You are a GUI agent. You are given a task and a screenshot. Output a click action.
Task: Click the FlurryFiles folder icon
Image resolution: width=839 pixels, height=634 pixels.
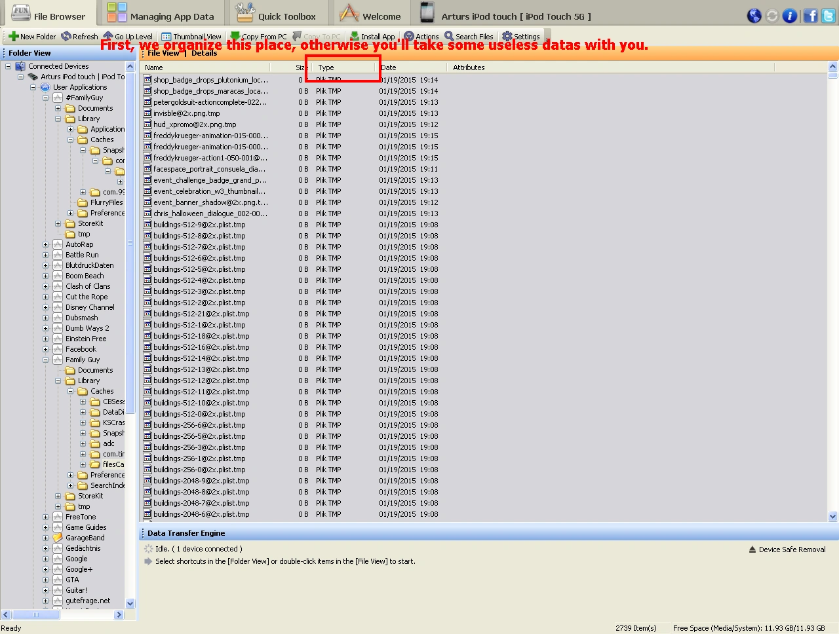(x=83, y=202)
